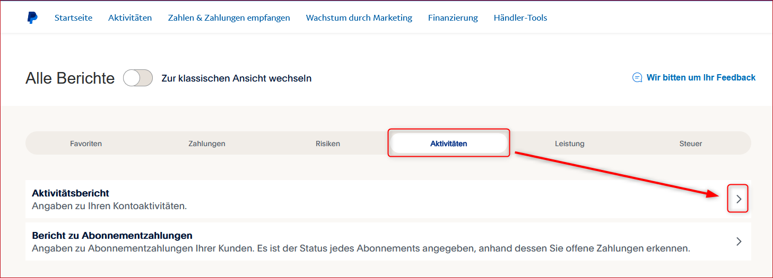The image size is (773, 278).
Task: Switch to the Favoriten tab
Action: pos(86,144)
